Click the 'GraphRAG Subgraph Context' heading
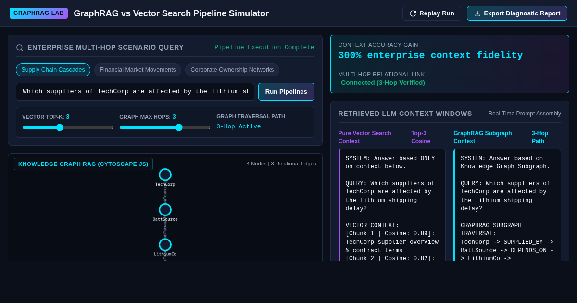 point(483,137)
